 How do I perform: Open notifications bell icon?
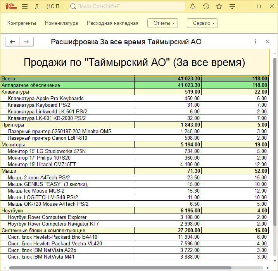click(x=193, y=7)
